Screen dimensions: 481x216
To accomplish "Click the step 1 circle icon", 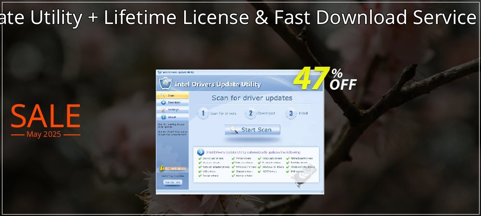I will (203, 113).
